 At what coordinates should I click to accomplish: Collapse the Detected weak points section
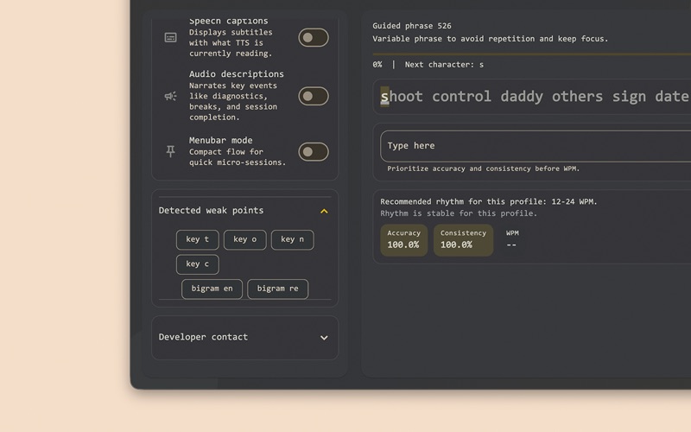pyautogui.click(x=324, y=211)
